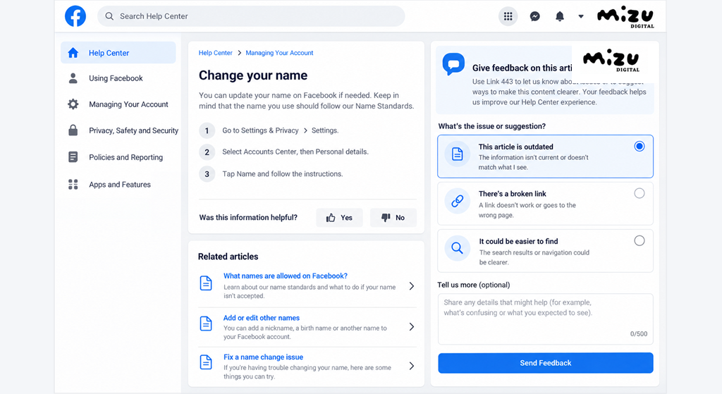
Task: Click the 'Tell us more' text area
Action: [546, 319]
